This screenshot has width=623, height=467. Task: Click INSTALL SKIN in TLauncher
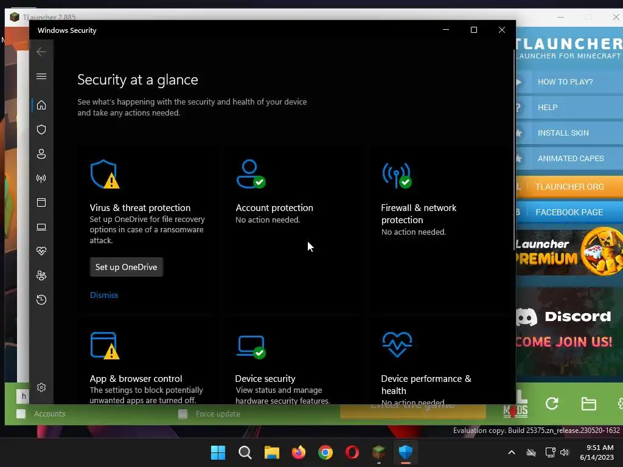click(569, 133)
